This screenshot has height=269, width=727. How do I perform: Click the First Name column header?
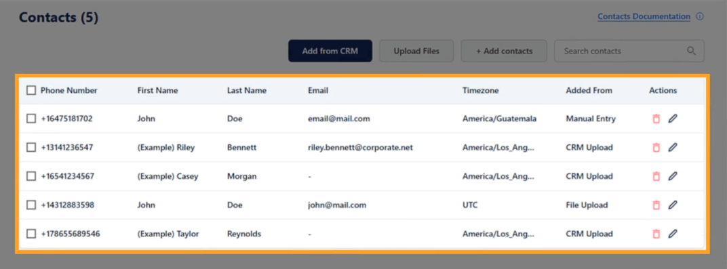tap(157, 90)
